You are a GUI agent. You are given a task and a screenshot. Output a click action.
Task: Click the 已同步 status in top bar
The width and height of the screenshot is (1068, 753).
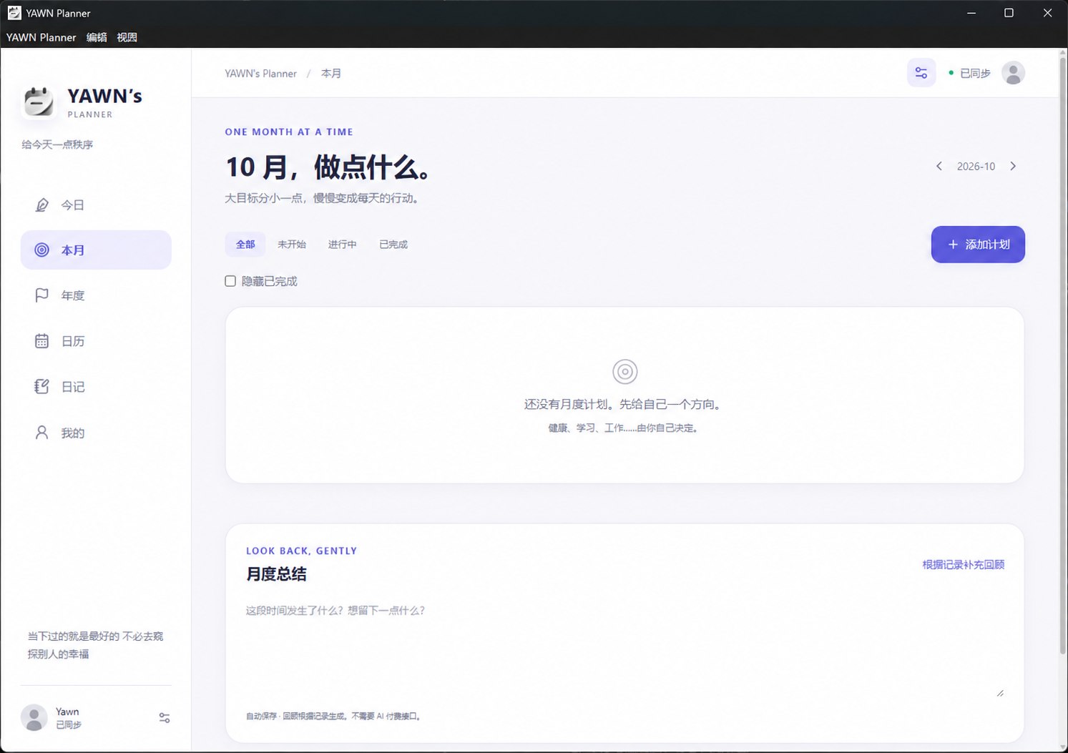pyautogui.click(x=969, y=73)
